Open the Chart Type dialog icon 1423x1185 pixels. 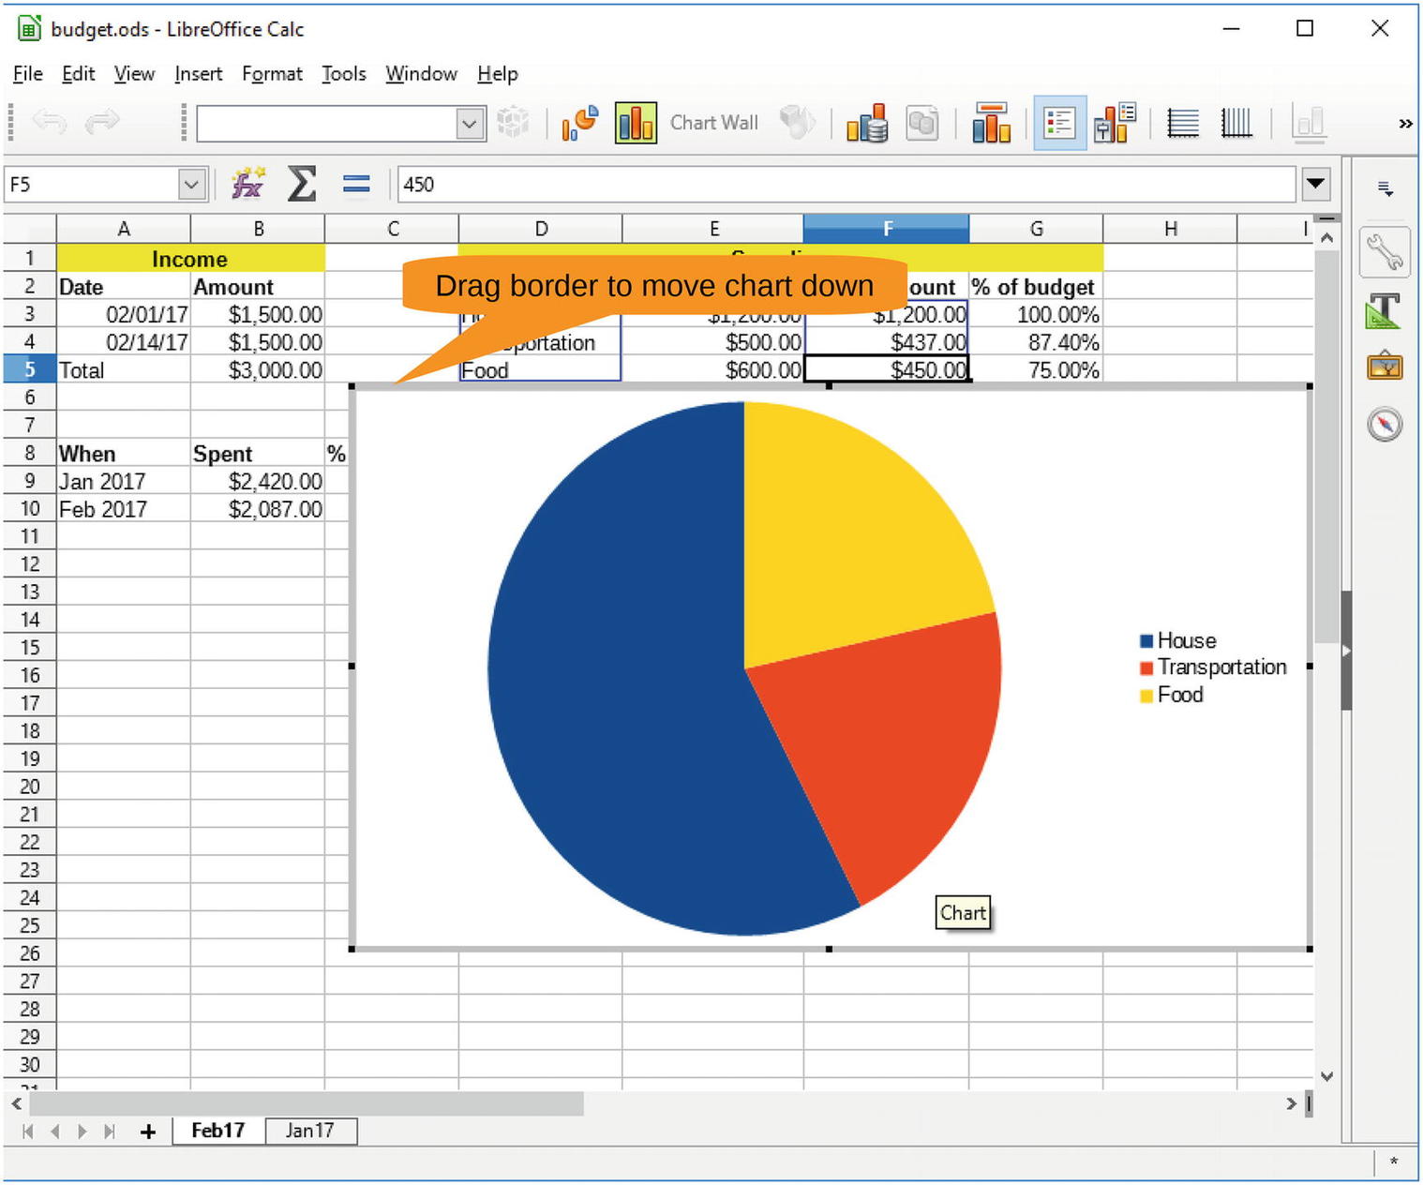tap(580, 123)
